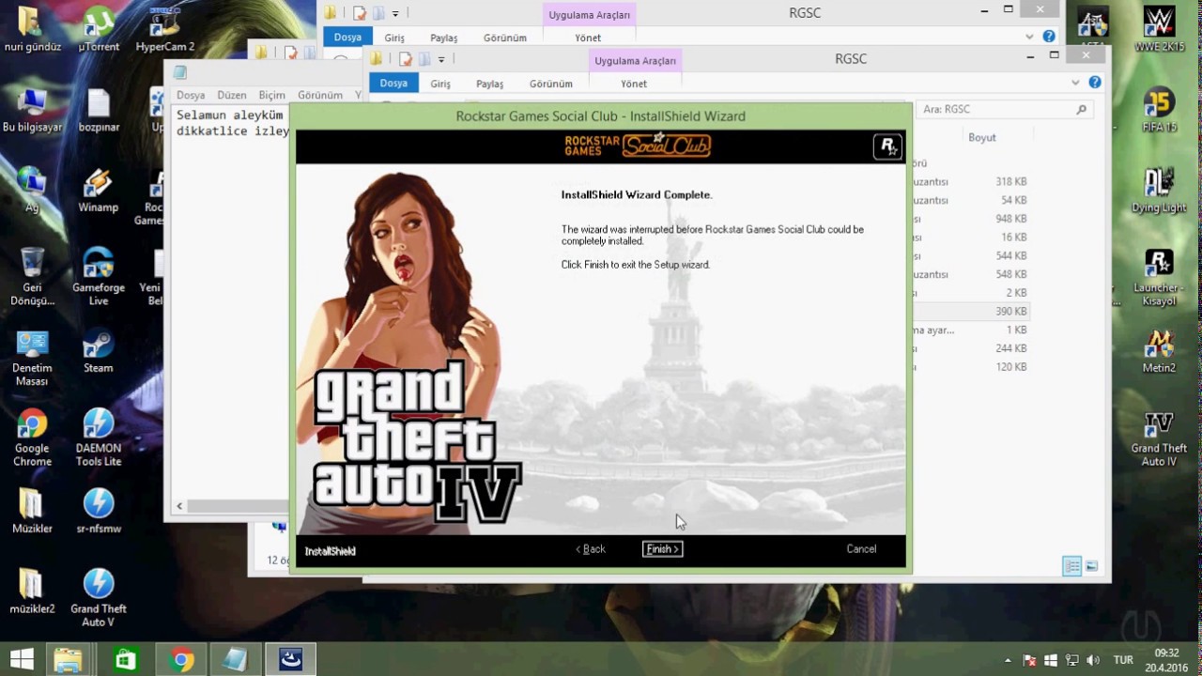
Task: Open the µTorrent desktop shortcut
Action: coord(98,29)
